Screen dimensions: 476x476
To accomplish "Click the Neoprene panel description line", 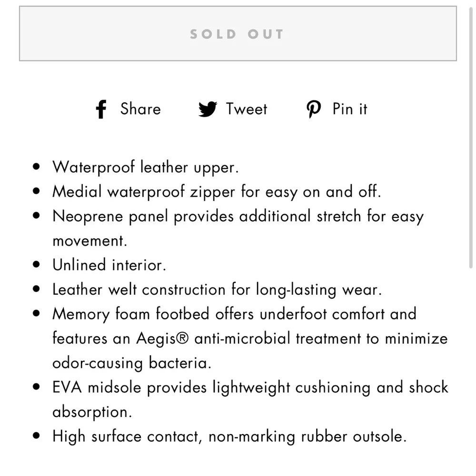I will click(x=238, y=217).
